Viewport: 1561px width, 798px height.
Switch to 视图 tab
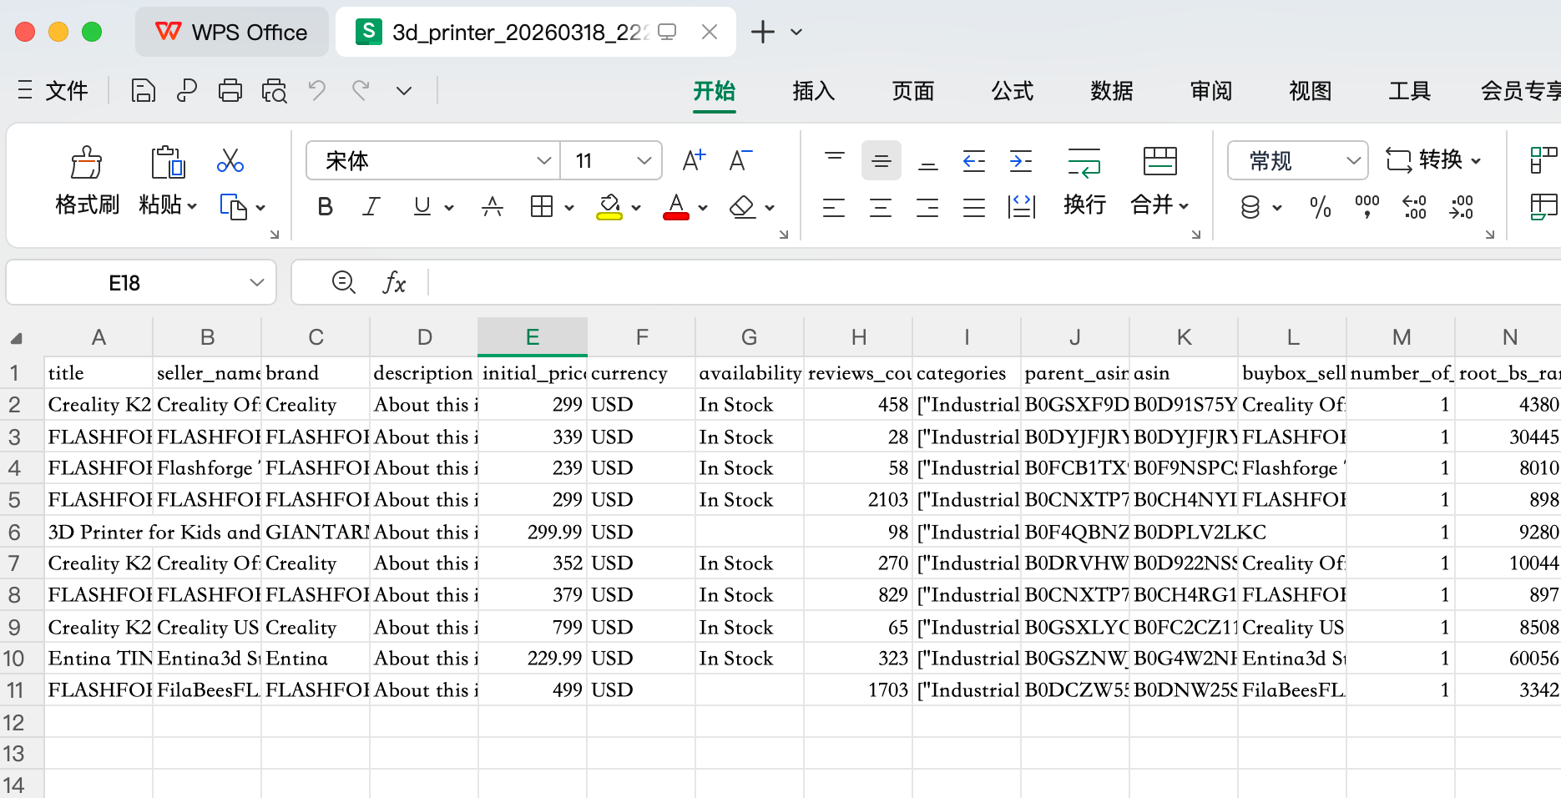click(1311, 90)
